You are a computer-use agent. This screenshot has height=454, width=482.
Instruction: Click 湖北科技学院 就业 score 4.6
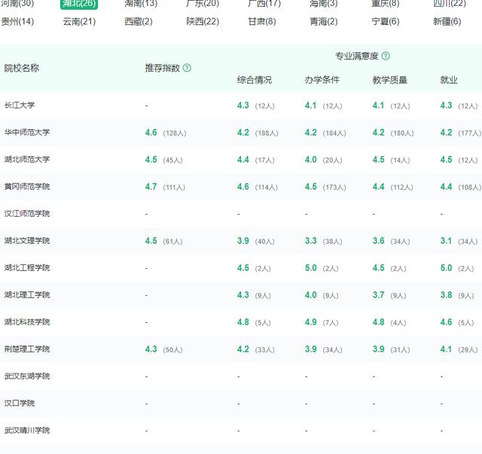pos(446,321)
